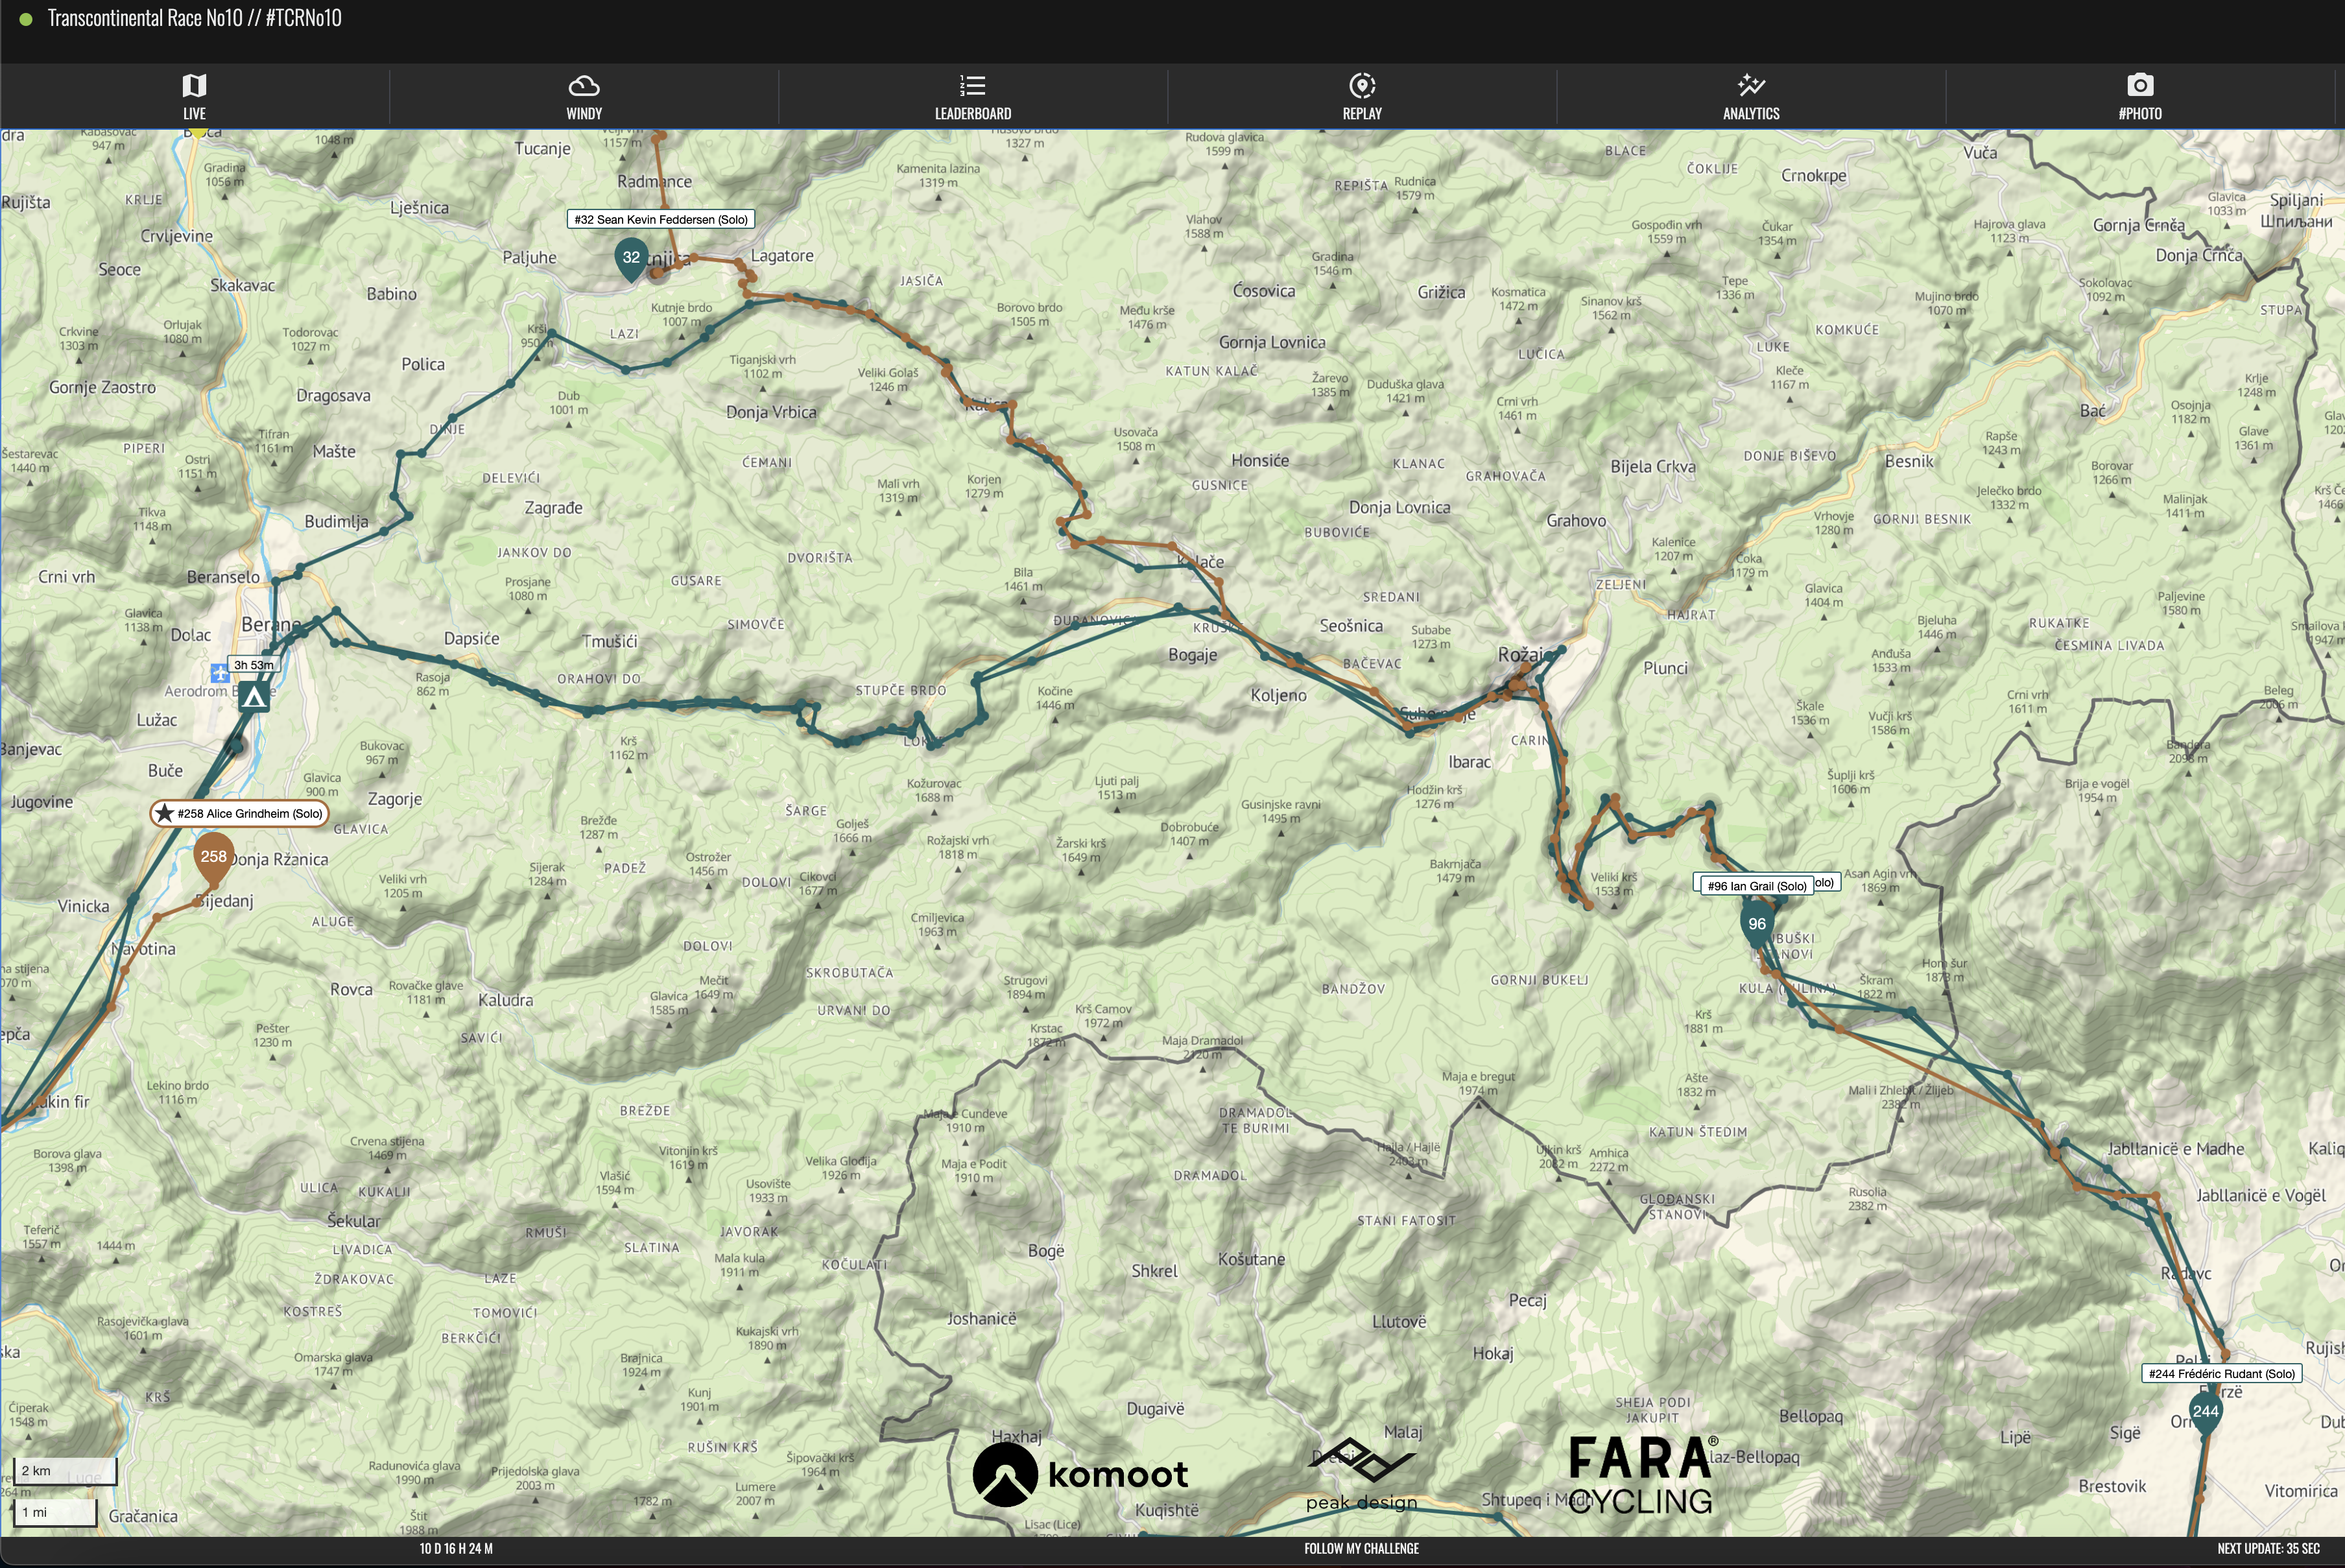Image resolution: width=2345 pixels, height=1568 pixels.
Task: Click the Donja Vrbica place label
Action: click(x=771, y=412)
